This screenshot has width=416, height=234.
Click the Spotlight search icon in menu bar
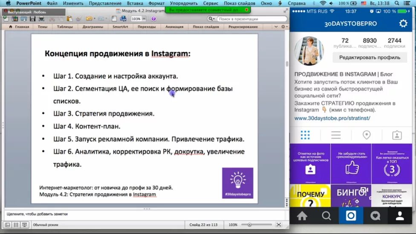[397, 3]
